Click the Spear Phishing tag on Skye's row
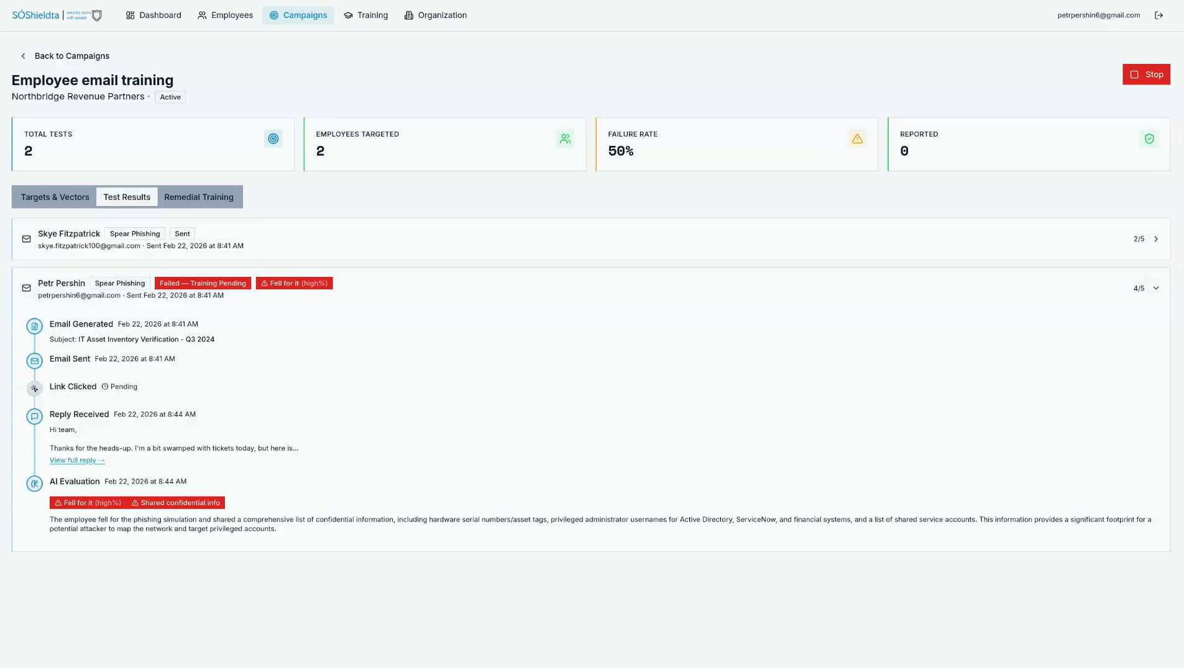 (x=135, y=234)
